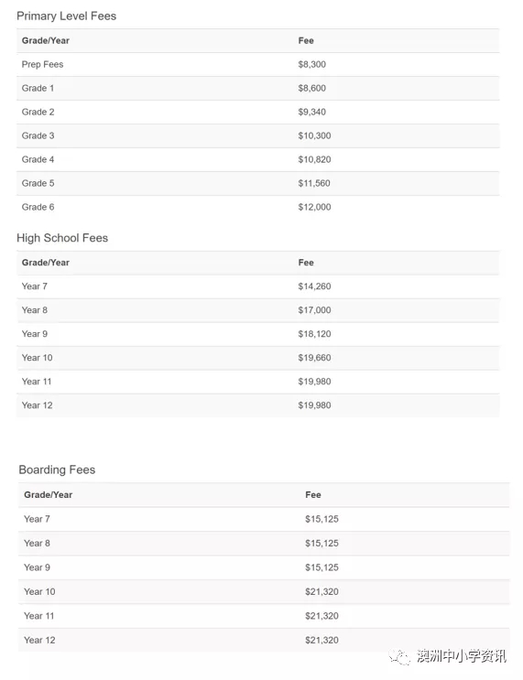523x680 pixels.
Task: Click the $17,000 Year 8 tuition fee
Action: [x=314, y=310]
